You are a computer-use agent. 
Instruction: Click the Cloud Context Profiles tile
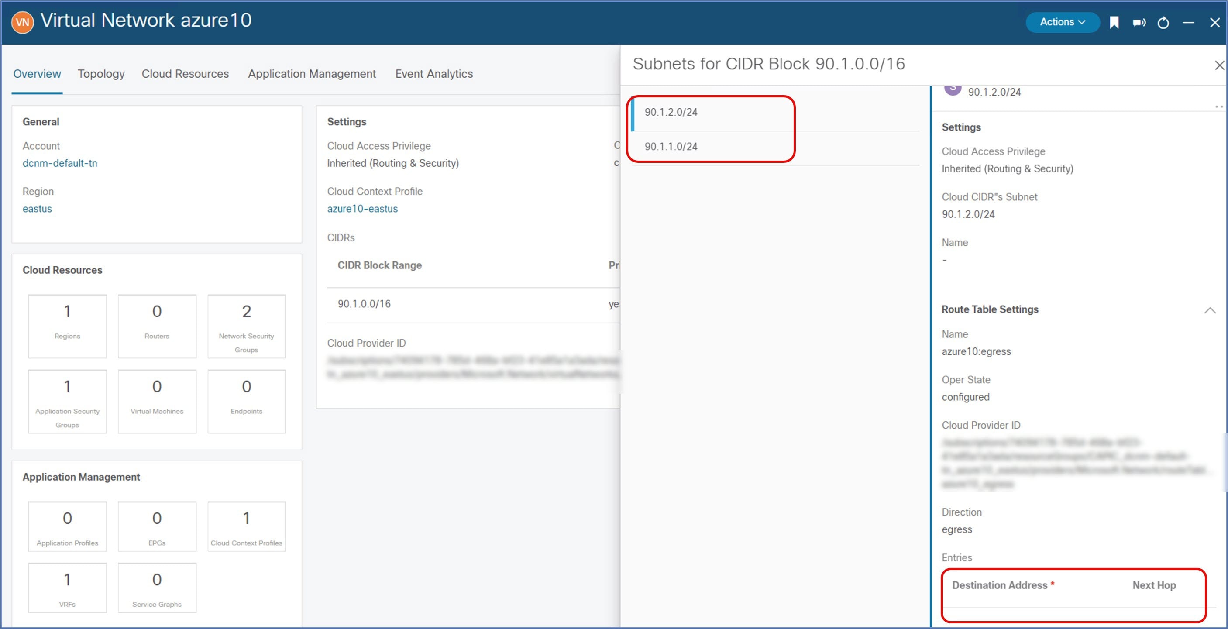point(247,526)
